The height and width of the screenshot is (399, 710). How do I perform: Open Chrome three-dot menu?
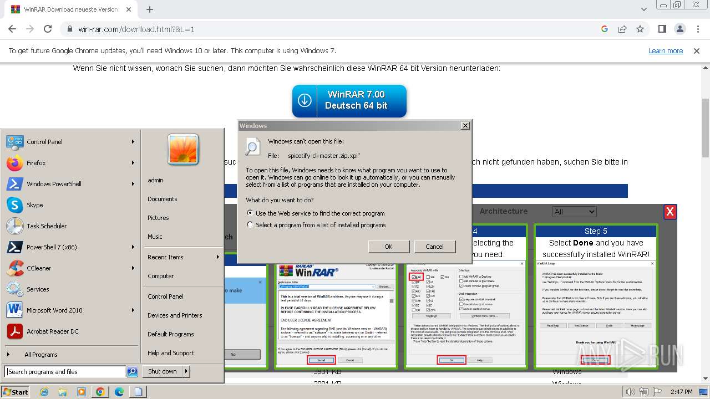tap(697, 29)
